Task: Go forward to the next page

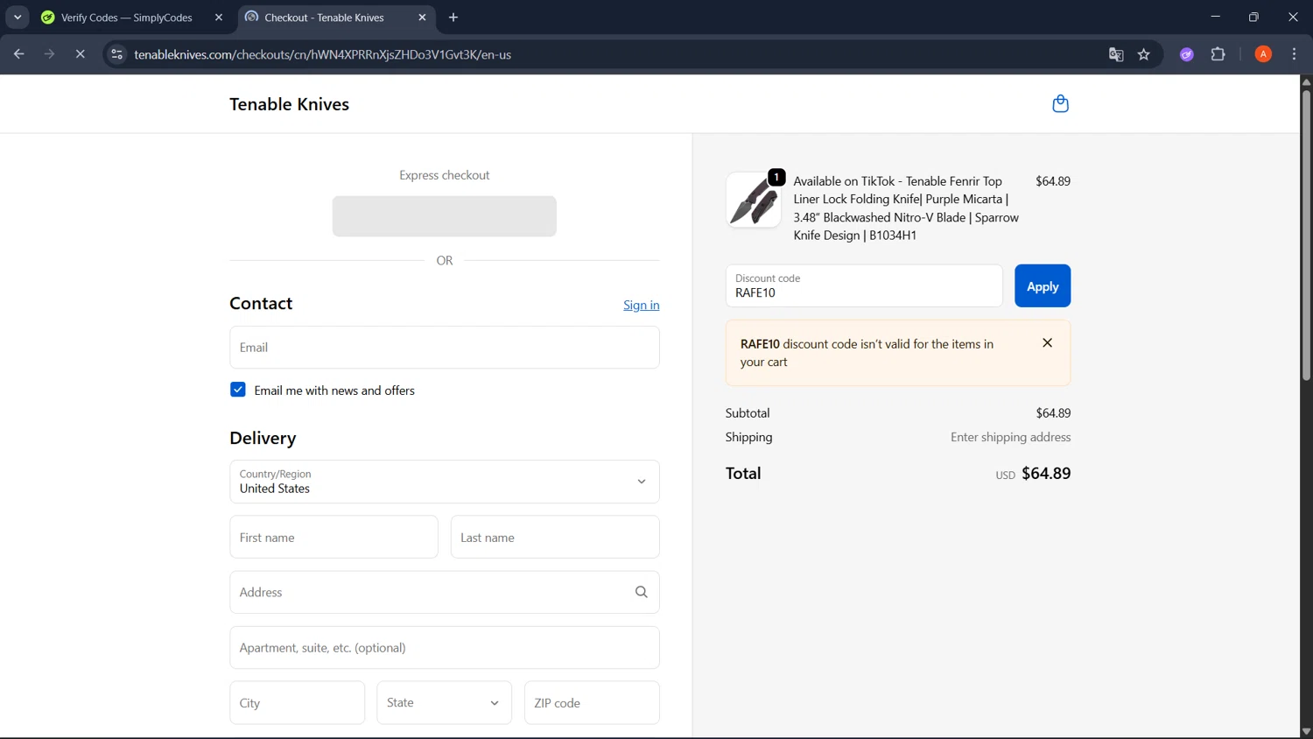Action: click(49, 54)
